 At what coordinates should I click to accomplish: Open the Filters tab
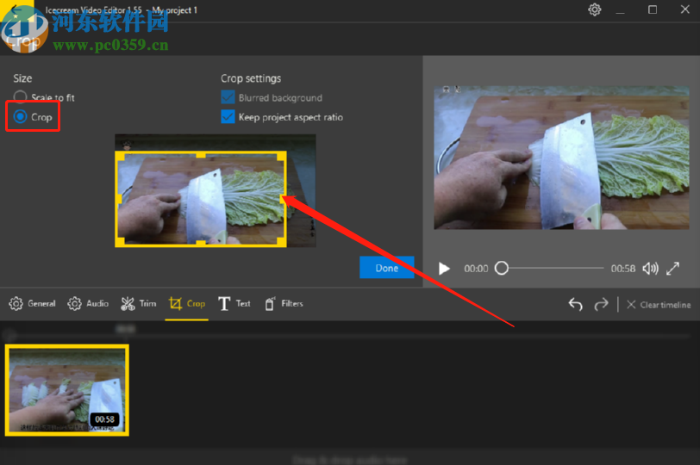[x=284, y=304]
